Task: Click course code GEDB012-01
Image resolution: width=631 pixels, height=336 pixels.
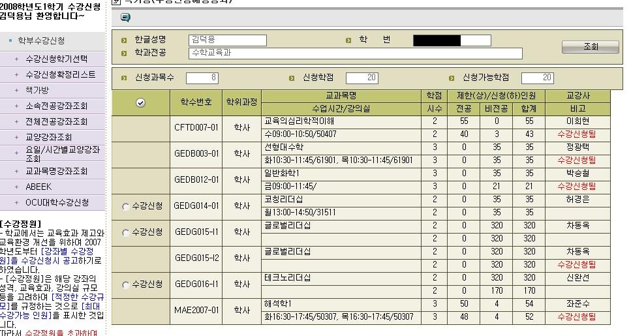Action: [196, 180]
